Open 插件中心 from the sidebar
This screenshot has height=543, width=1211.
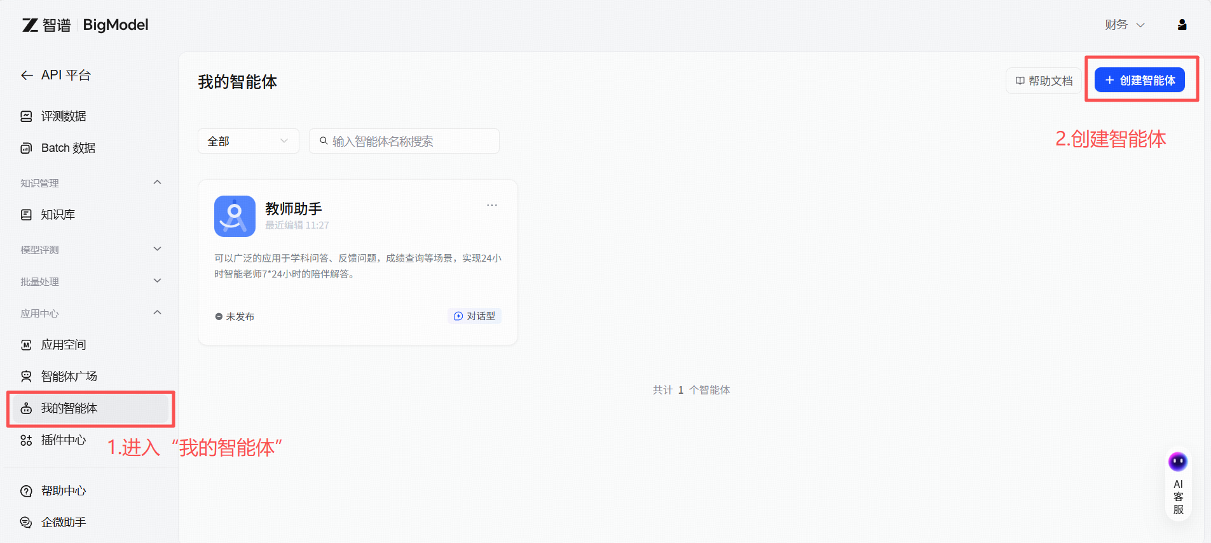63,440
